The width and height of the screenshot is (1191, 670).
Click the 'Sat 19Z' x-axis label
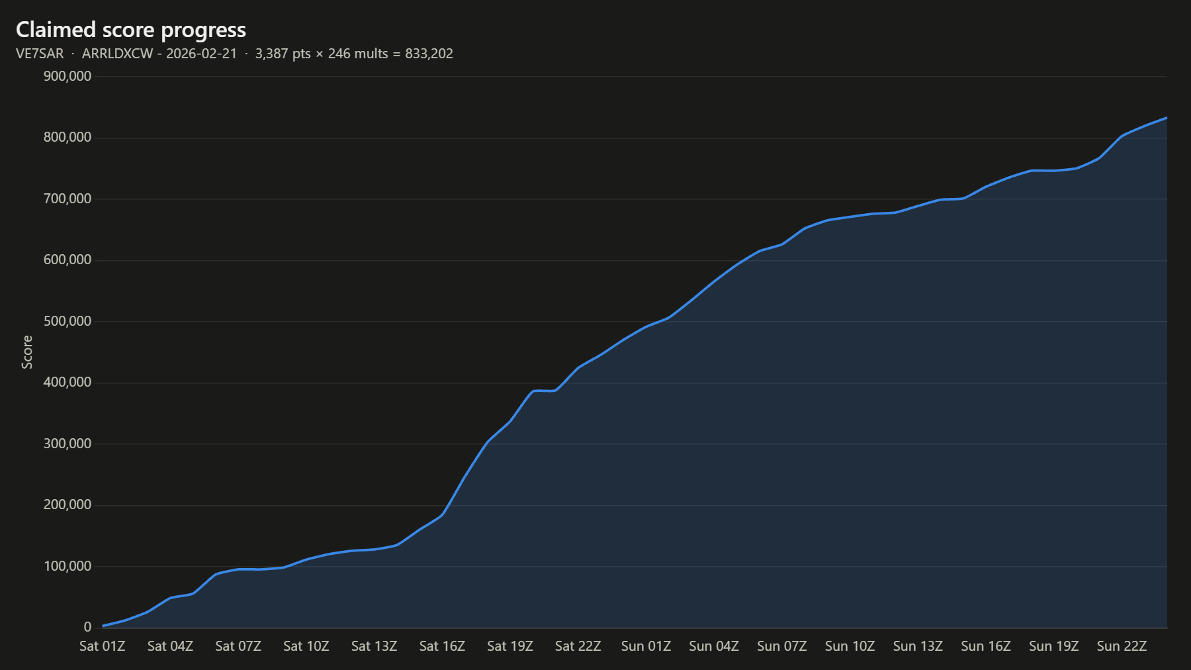tap(510, 646)
